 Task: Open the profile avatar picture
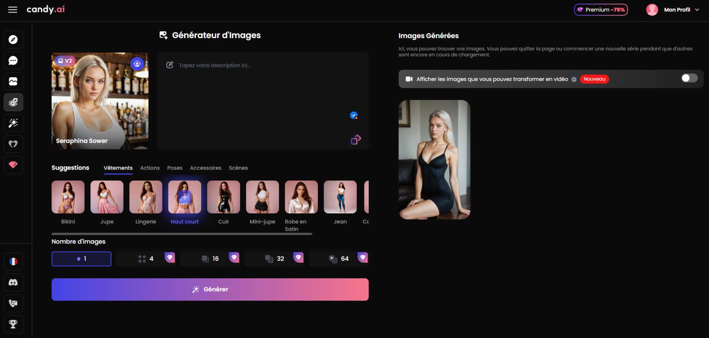coord(652,10)
